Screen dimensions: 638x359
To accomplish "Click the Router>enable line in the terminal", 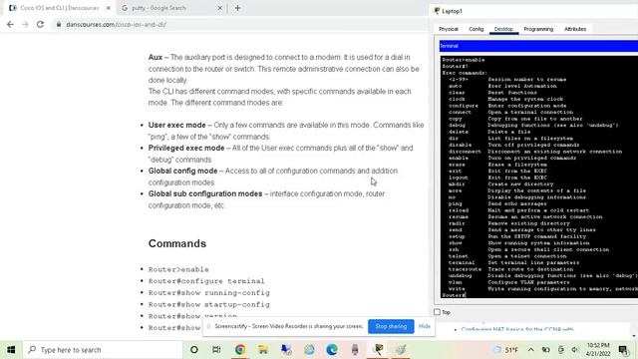I will pyautogui.click(x=464, y=60).
